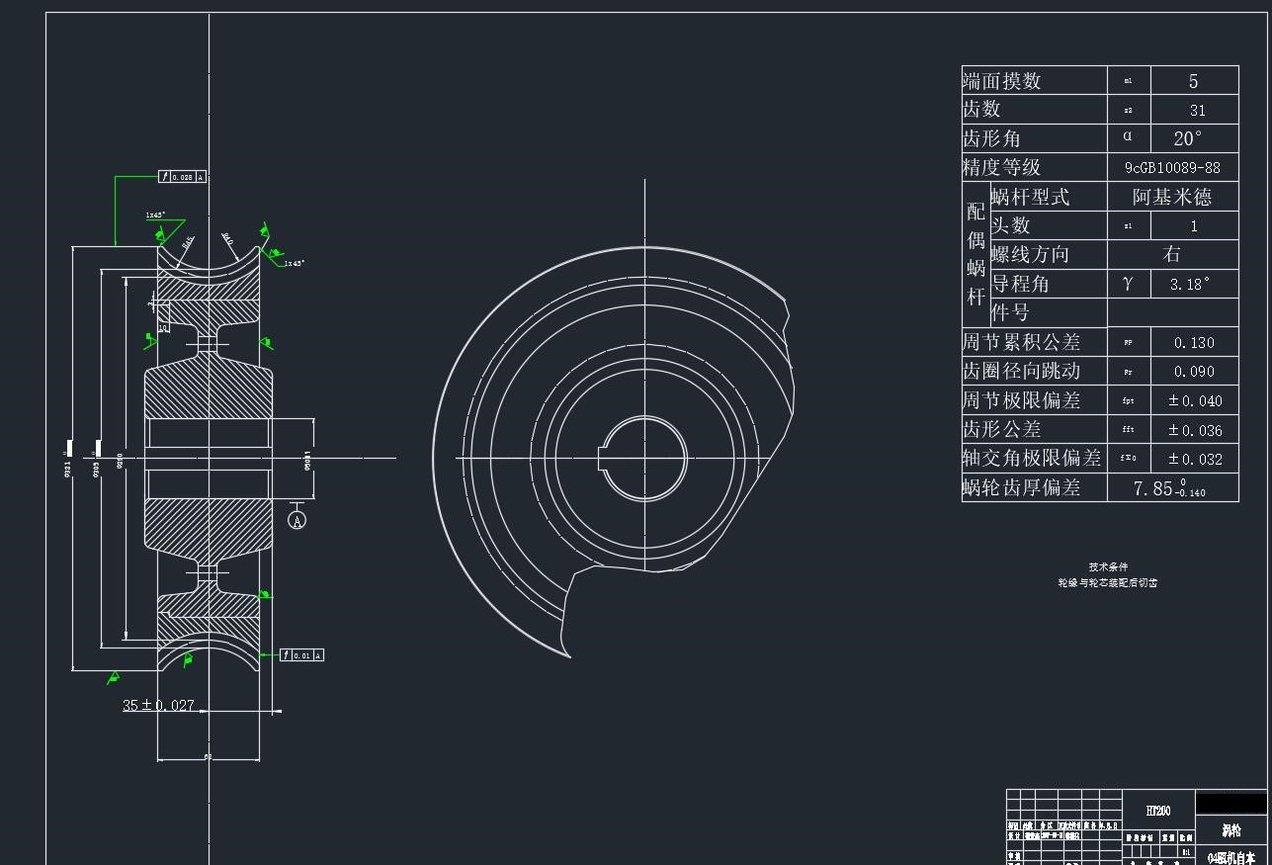This screenshot has width=1272, height=865.
Task: Click the upper hatched hub section
Action: 208,392
